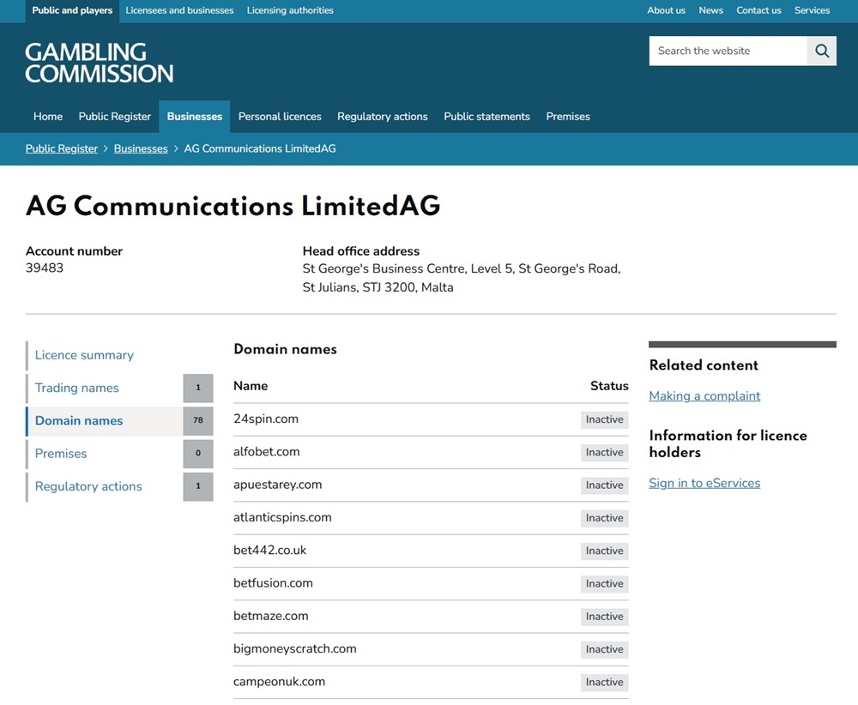Screen dimensions: 858x705
Task: Click the Status column header
Action: 609,386
